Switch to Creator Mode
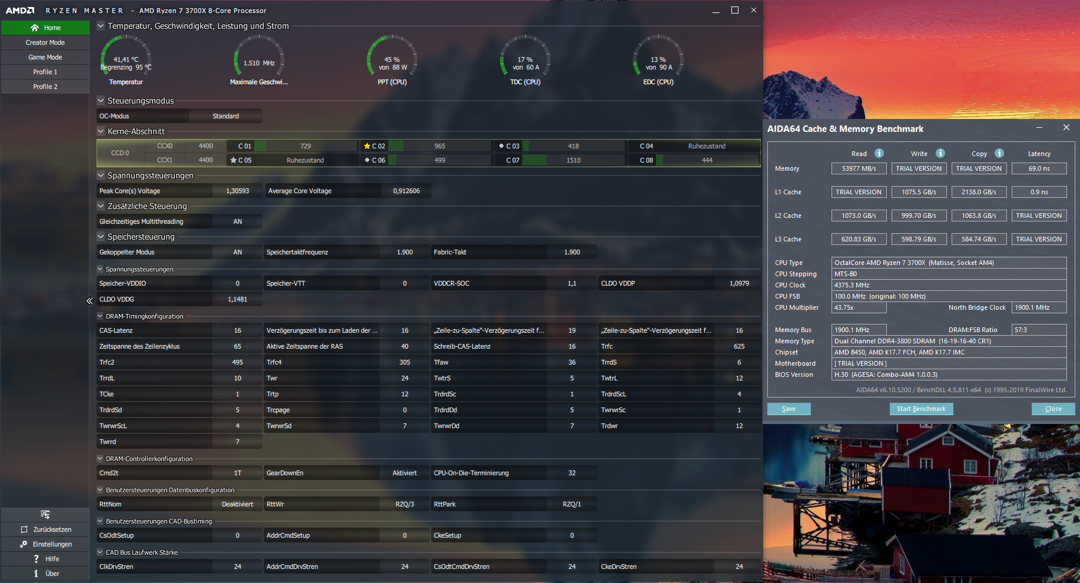The height and width of the screenshot is (583, 1080). coord(45,42)
